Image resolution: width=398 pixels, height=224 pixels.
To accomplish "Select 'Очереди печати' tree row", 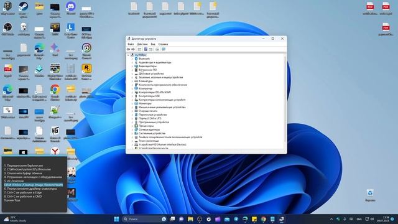I will pyautogui.click(x=148, y=111).
